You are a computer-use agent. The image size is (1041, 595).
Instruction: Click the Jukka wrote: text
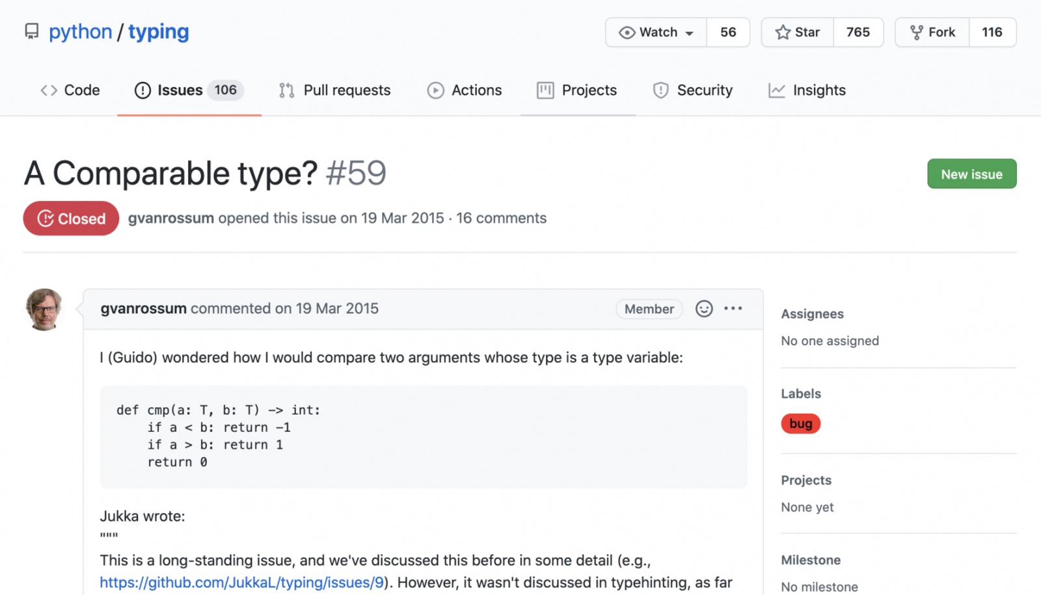142,516
